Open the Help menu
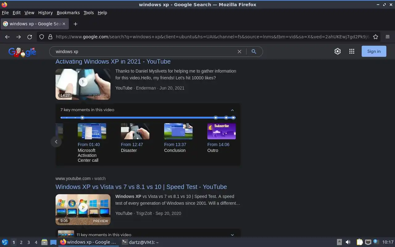The width and height of the screenshot is (395, 247). pos(102,13)
